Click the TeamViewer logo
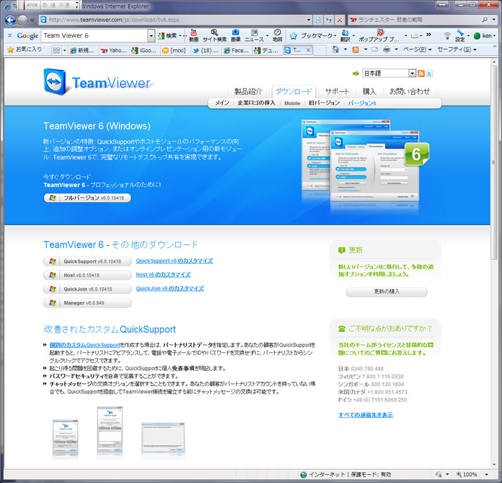The image size is (502, 483). click(98, 82)
